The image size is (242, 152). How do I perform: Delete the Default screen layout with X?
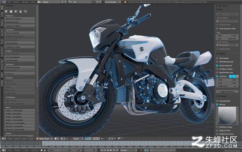pos(65,2)
